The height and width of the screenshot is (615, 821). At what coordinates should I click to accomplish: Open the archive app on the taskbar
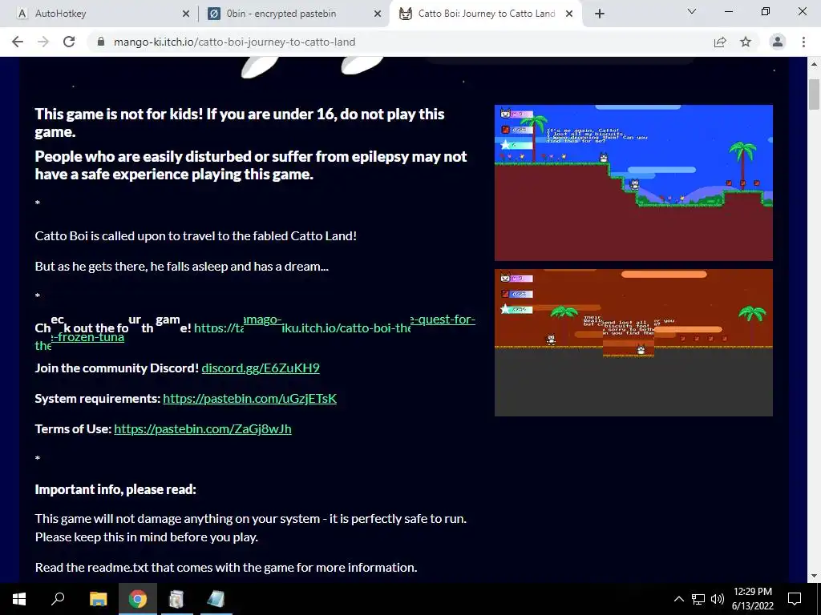pyautogui.click(x=176, y=599)
